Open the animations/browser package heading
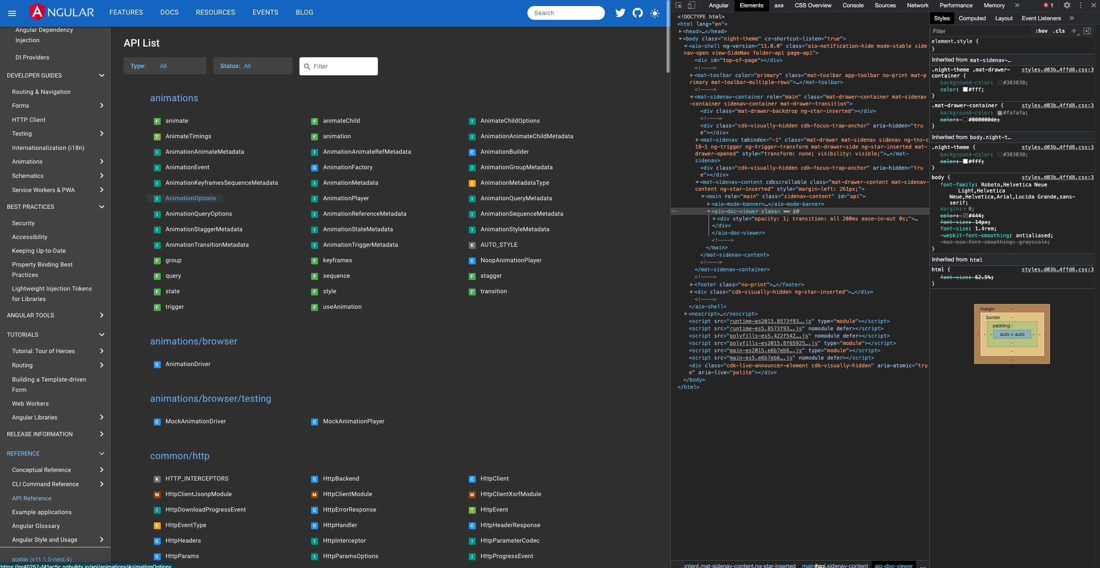Viewport: 1100px width, 568px height. [193, 341]
